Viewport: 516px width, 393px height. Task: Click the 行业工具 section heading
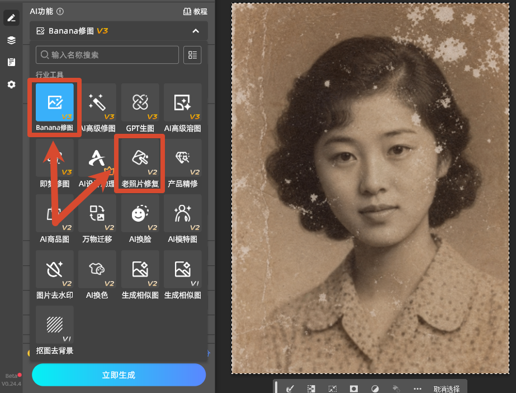pyautogui.click(x=50, y=75)
